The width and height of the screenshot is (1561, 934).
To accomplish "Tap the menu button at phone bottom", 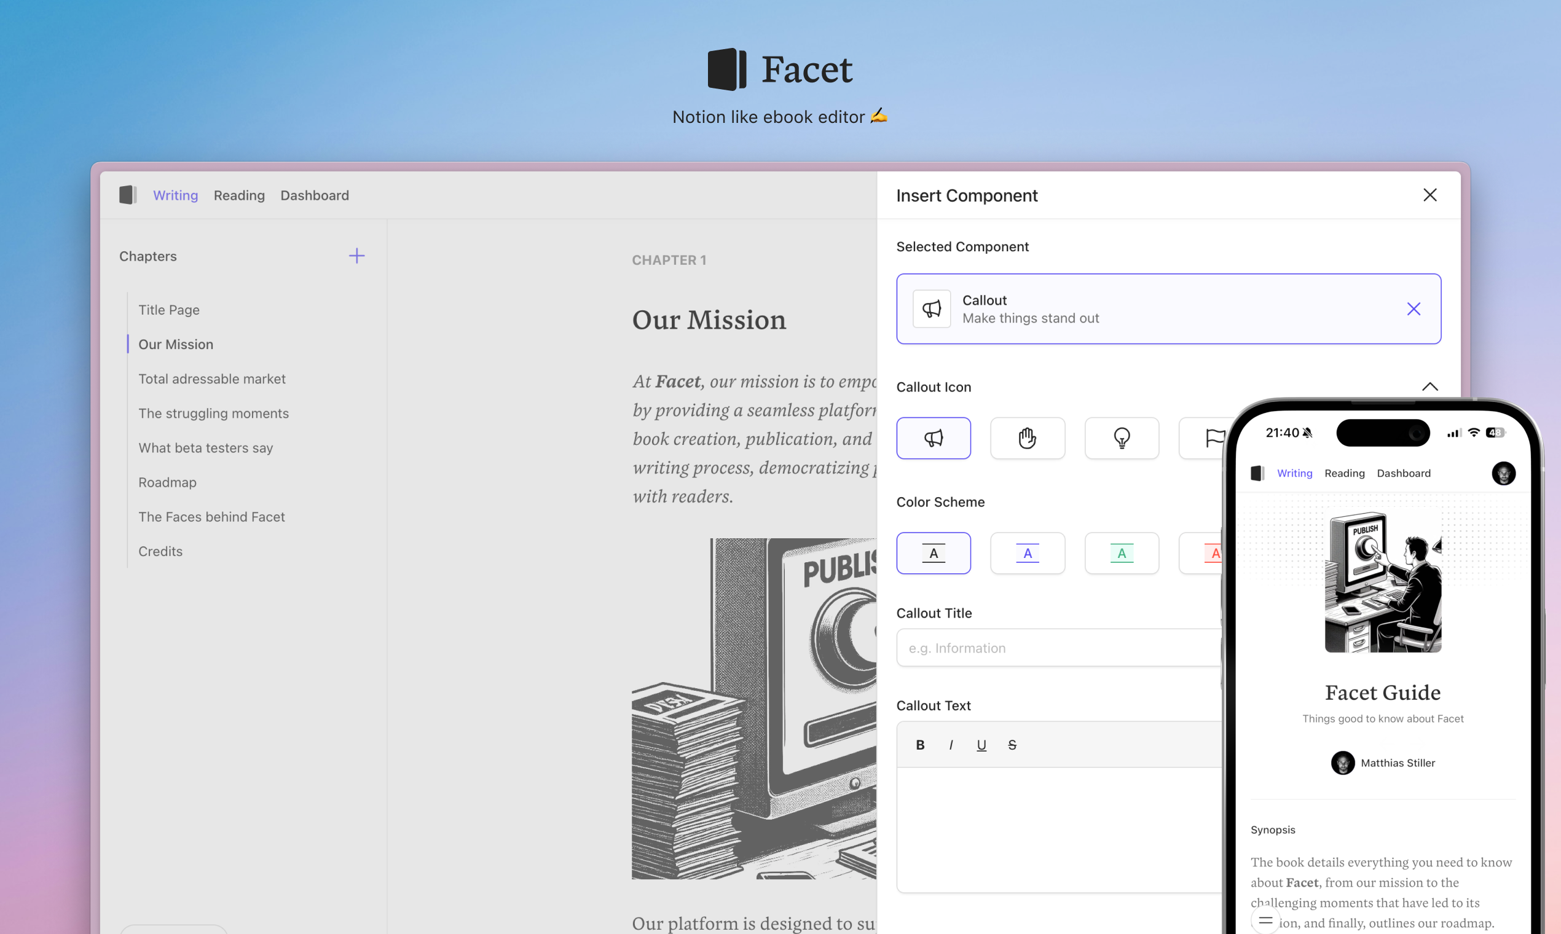I will (x=1265, y=920).
